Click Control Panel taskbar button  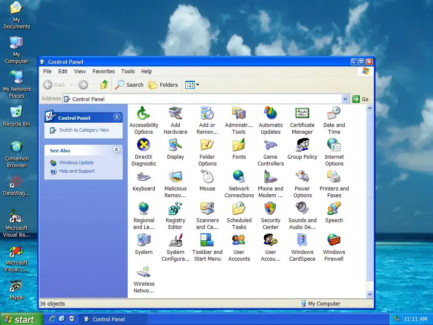pyautogui.click(x=113, y=319)
